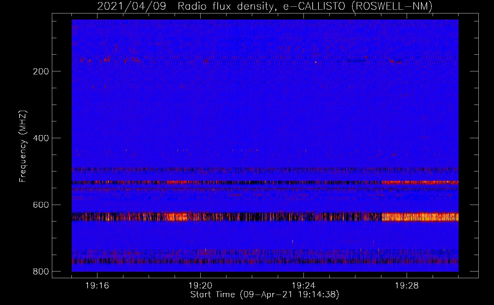This screenshot has width=494, height=305.
Task: Click the 19:28 time tick label
Action: tap(407, 286)
